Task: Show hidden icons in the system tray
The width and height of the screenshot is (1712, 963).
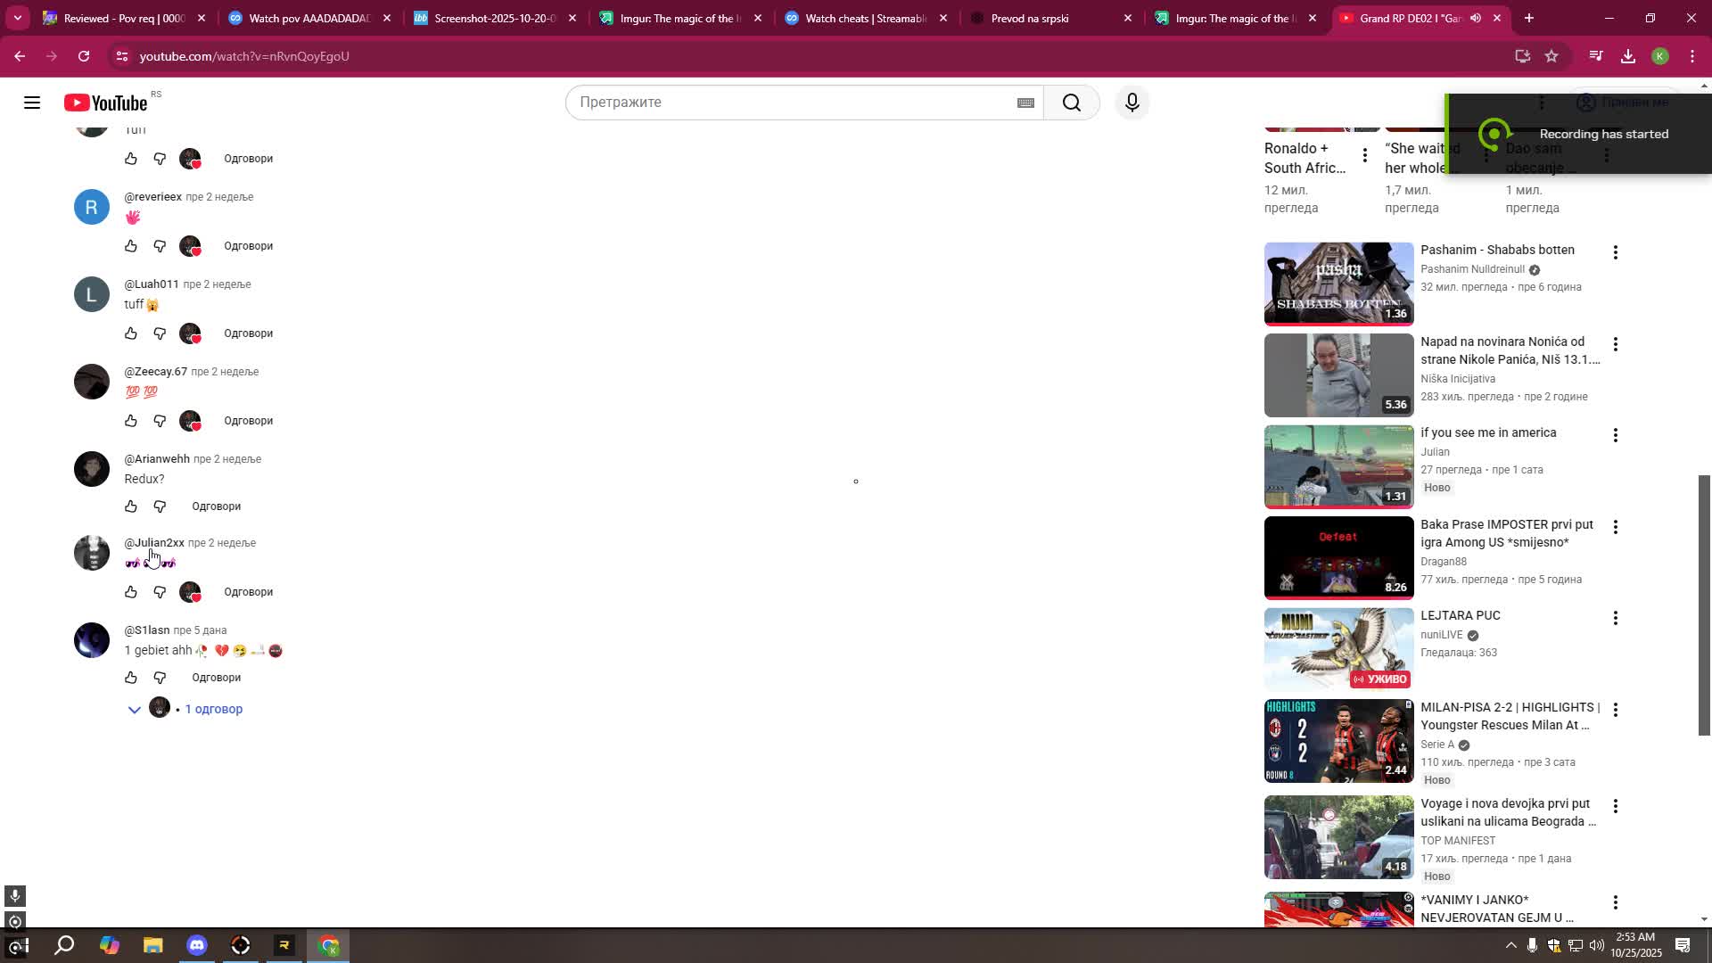Action: click(1511, 944)
